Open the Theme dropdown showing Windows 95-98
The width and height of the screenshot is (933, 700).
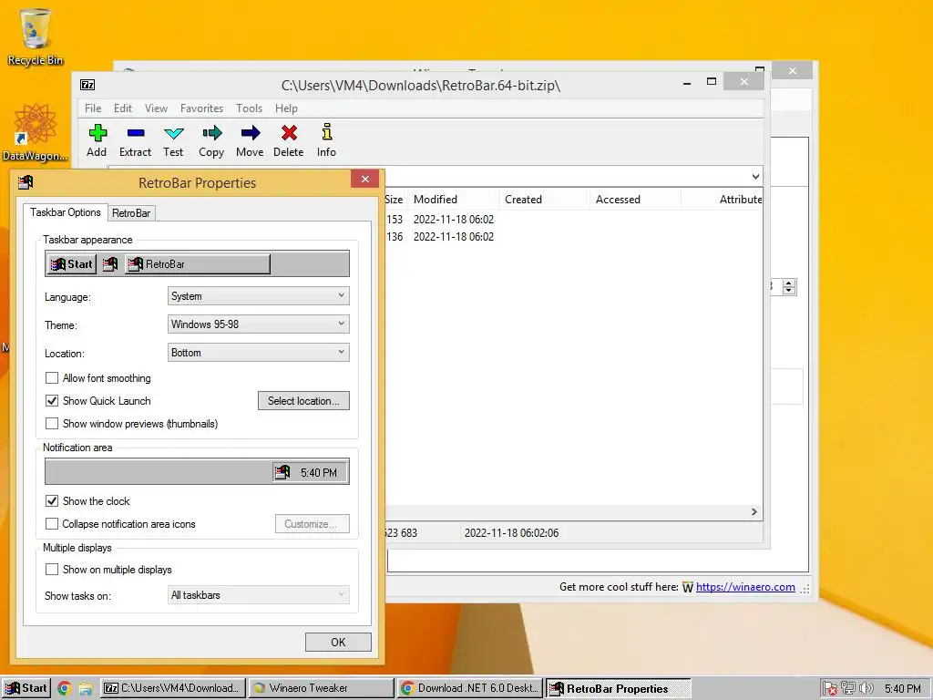point(258,324)
